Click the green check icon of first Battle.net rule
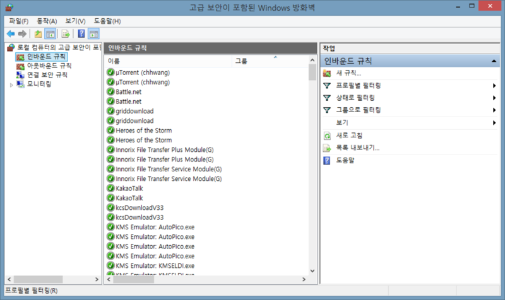The image size is (505, 300). click(110, 91)
